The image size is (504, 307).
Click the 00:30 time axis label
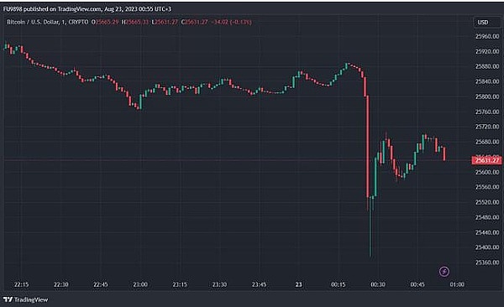(378, 284)
